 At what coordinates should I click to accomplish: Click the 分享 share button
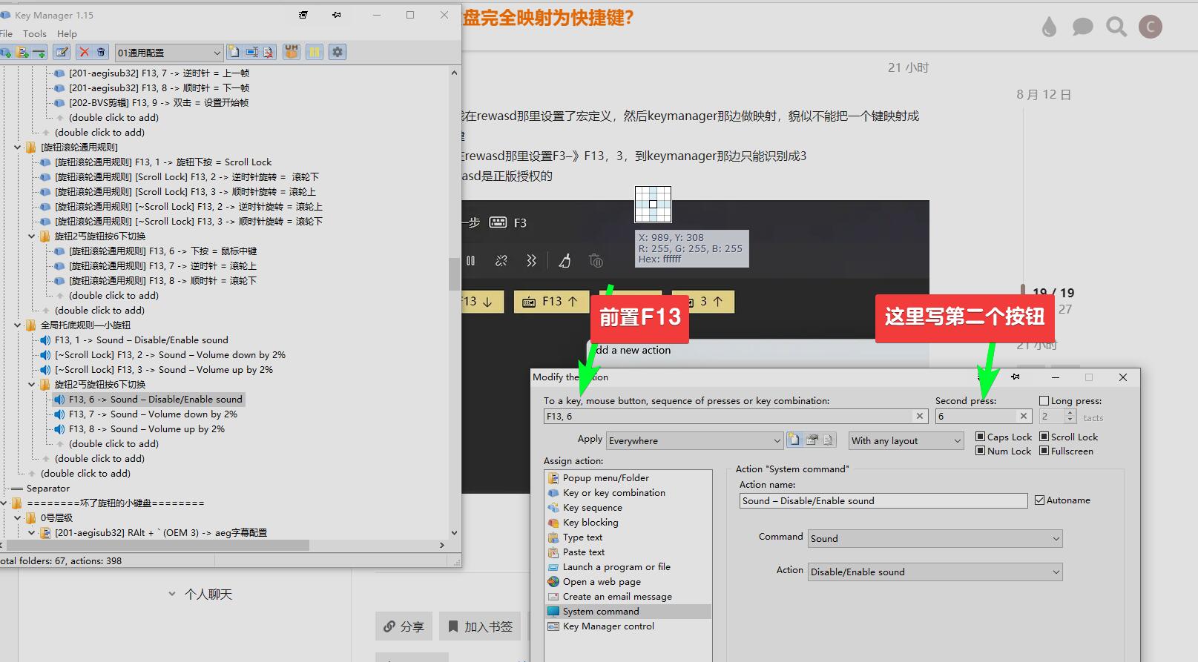tap(404, 626)
